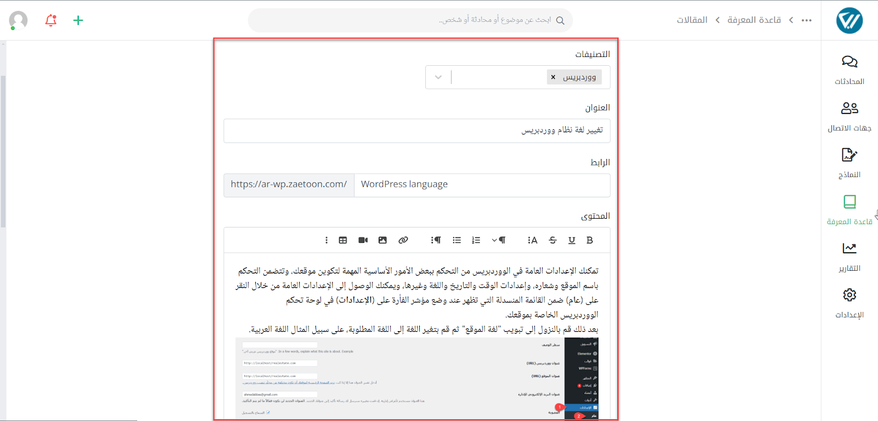Go to النماذج forms in the sidebar
Image resolution: width=878 pixels, height=421 pixels.
click(x=849, y=163)
